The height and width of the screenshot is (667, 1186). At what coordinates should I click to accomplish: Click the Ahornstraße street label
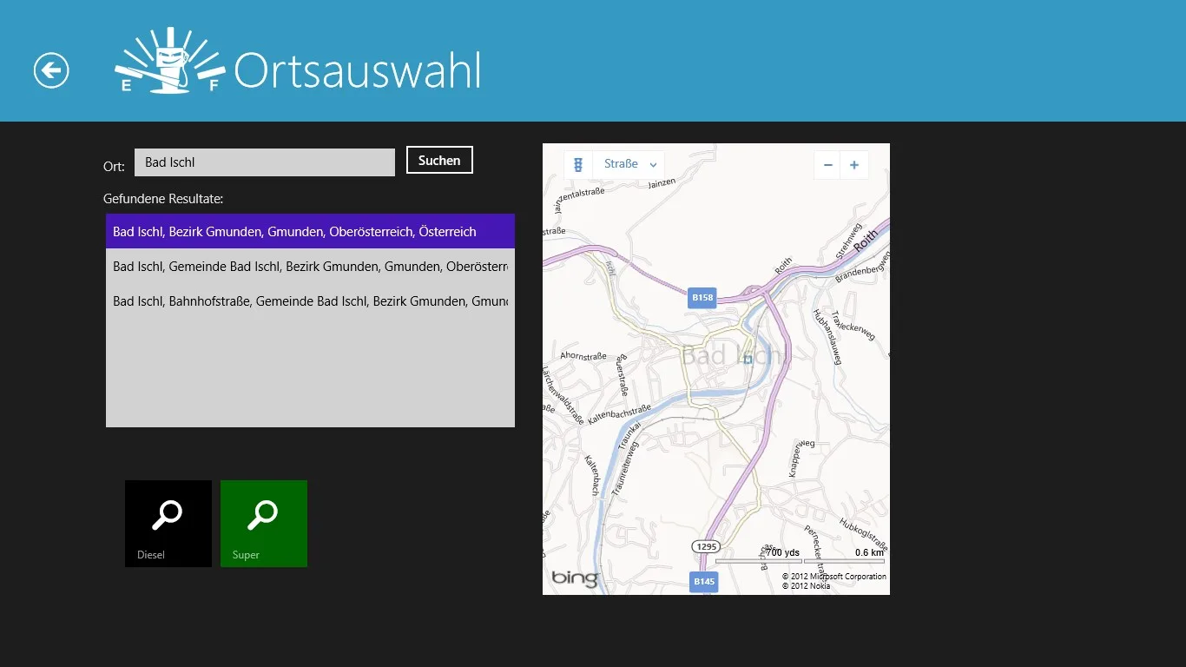583,356
